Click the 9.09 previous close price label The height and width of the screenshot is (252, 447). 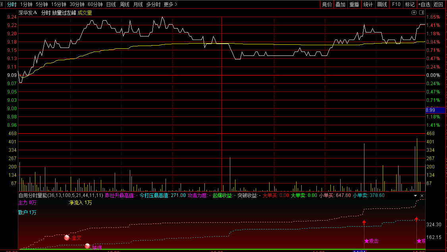coord(12,75)
